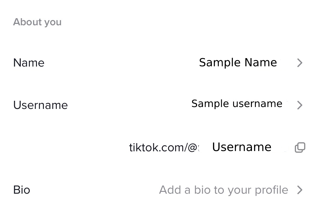Open username editing via its chevron arrow

coord(300,105)
